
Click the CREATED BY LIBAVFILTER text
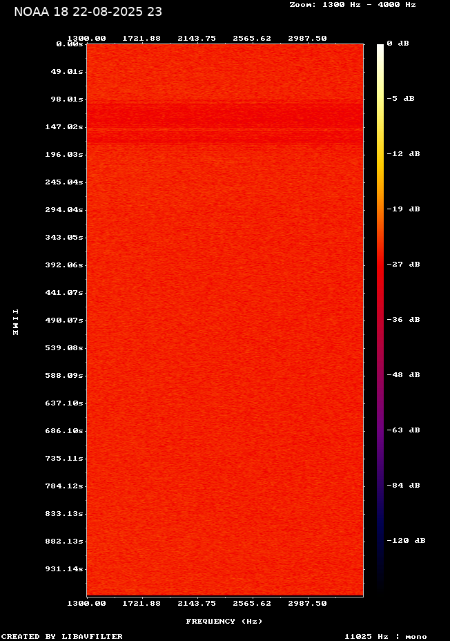tap(62, 636)
